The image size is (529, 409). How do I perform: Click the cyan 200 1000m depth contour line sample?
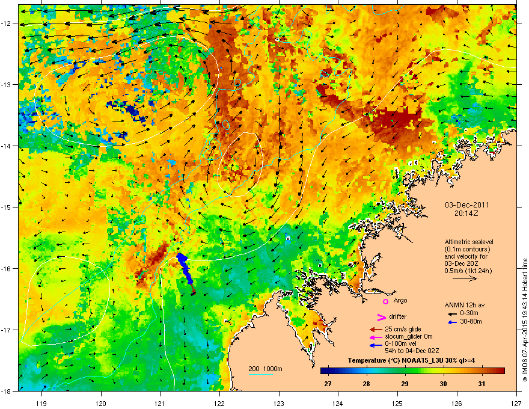point(260,374)
